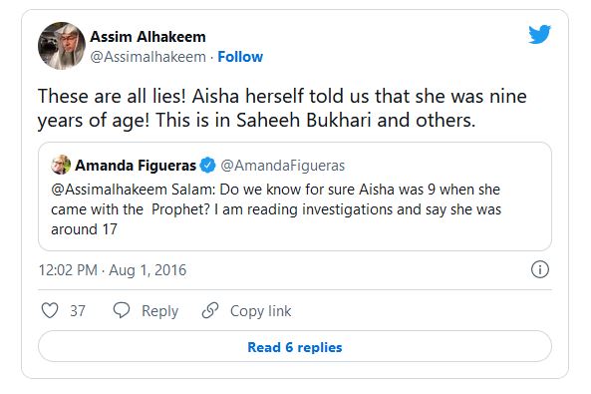Click Amanda Figueras verified badge

click(x=207, y=166)
